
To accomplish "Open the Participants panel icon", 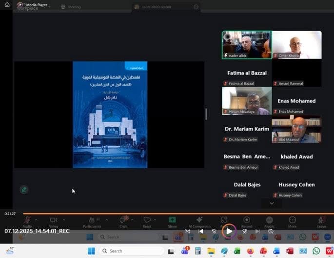I will [91, 220].
